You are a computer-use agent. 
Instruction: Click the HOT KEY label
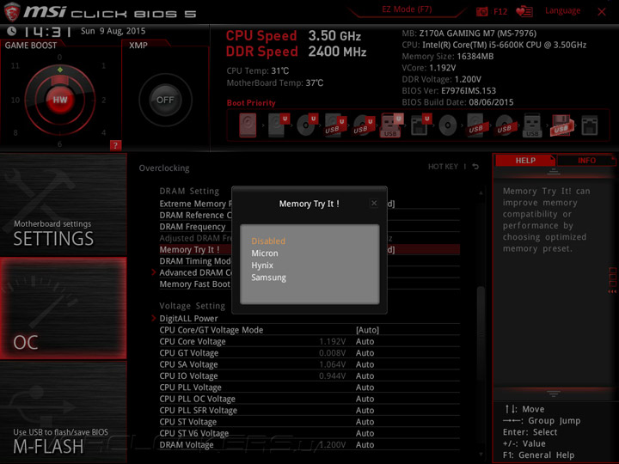pyautogui.click(x=443, y=167)
